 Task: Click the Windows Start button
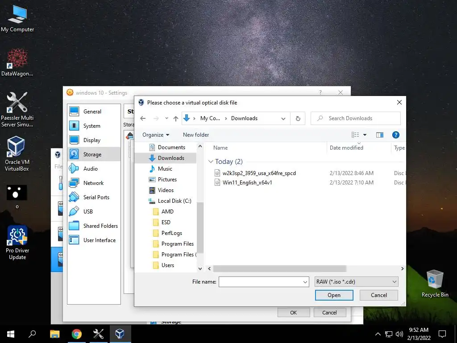click(11, 334)
